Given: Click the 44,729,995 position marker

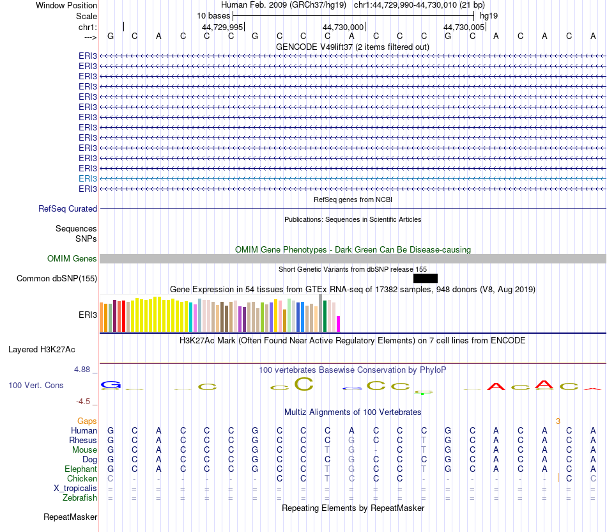Looking at the screenshot, I should 222,27.
